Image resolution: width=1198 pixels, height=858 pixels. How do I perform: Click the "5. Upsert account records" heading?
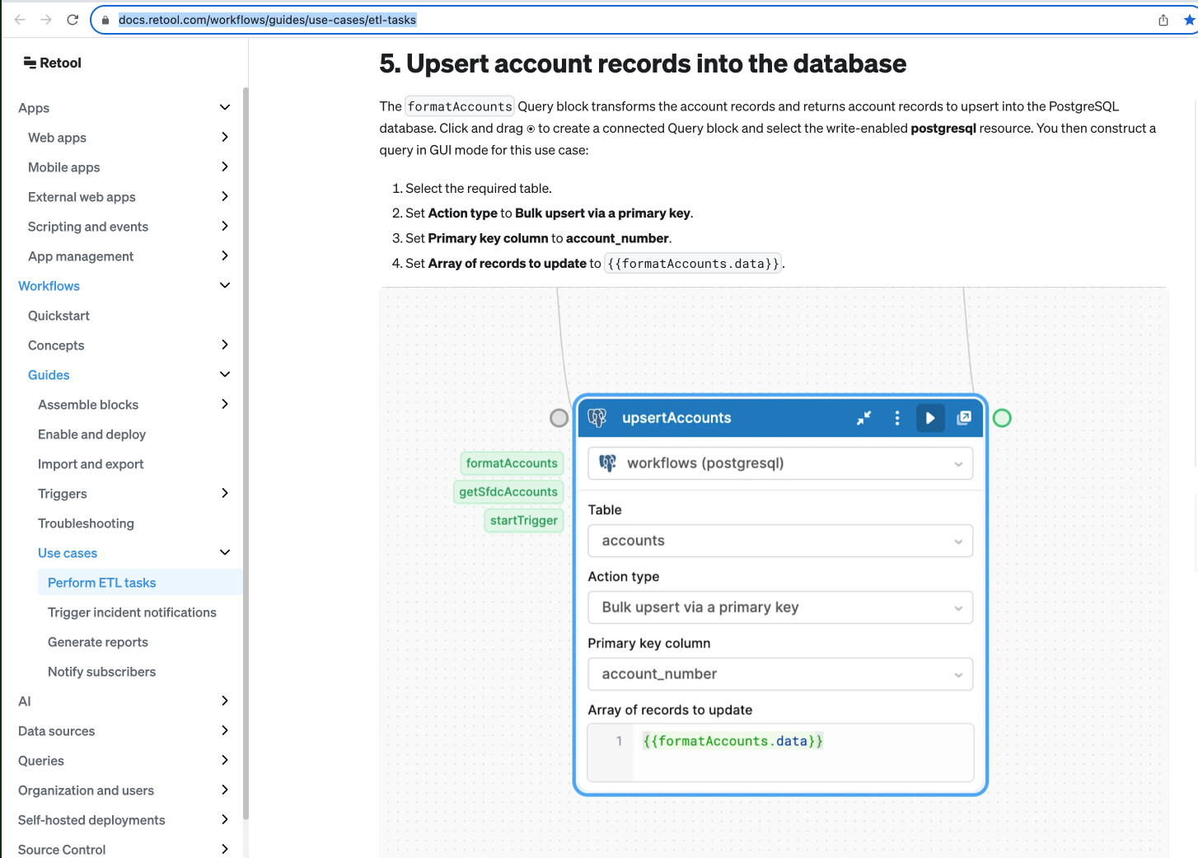[x=643, y=63]
